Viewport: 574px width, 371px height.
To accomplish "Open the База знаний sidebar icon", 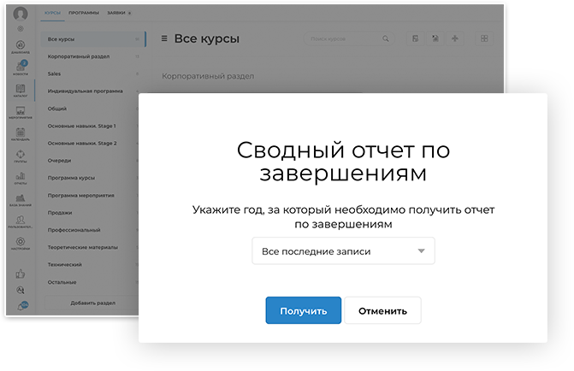I will 21,198.
